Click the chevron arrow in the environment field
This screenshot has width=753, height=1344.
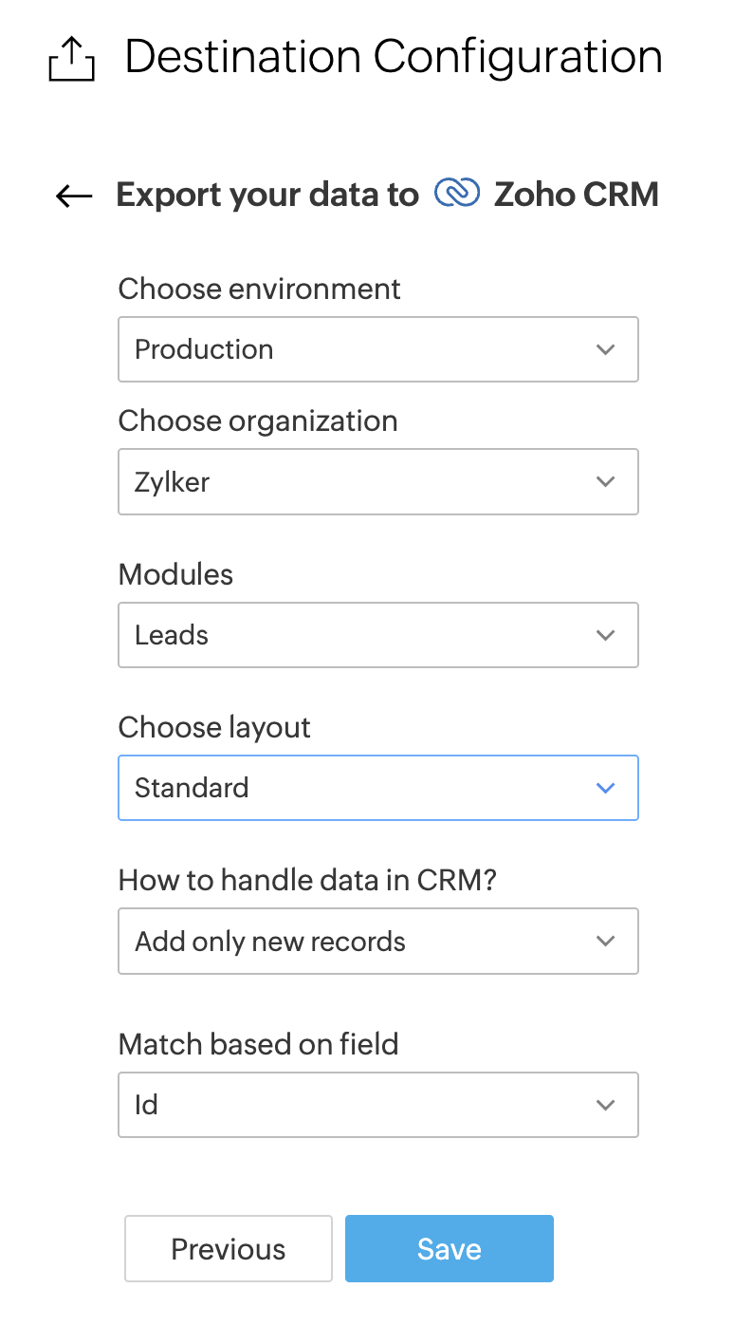point(605,349)
